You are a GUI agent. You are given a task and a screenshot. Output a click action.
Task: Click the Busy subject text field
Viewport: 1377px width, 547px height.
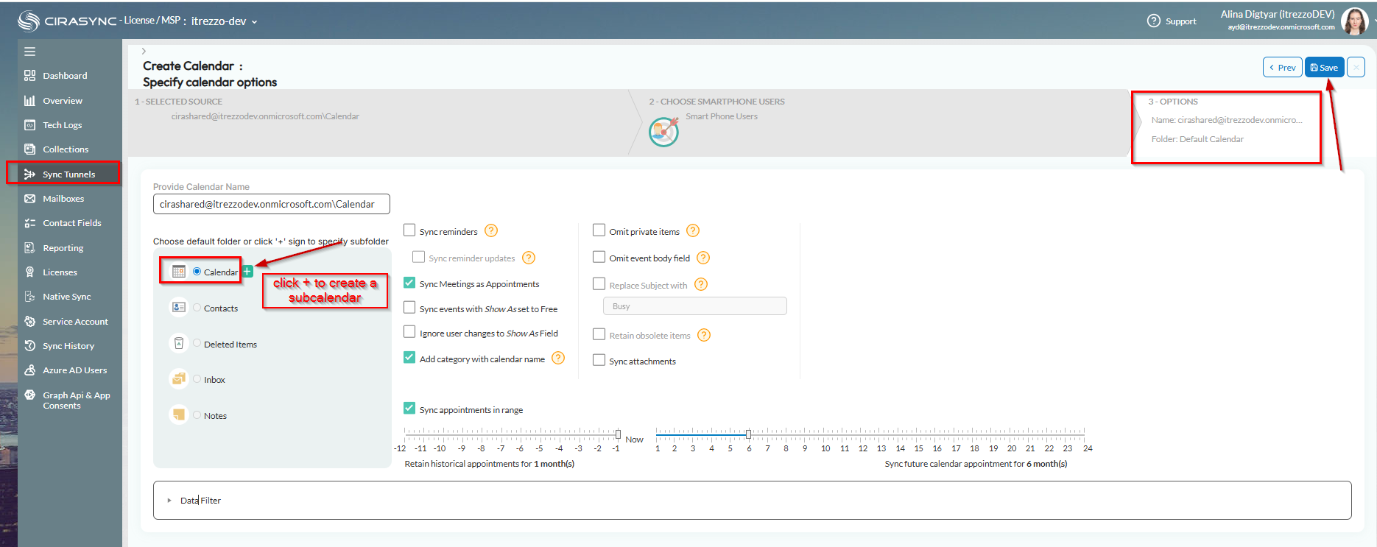click(695, 306)
